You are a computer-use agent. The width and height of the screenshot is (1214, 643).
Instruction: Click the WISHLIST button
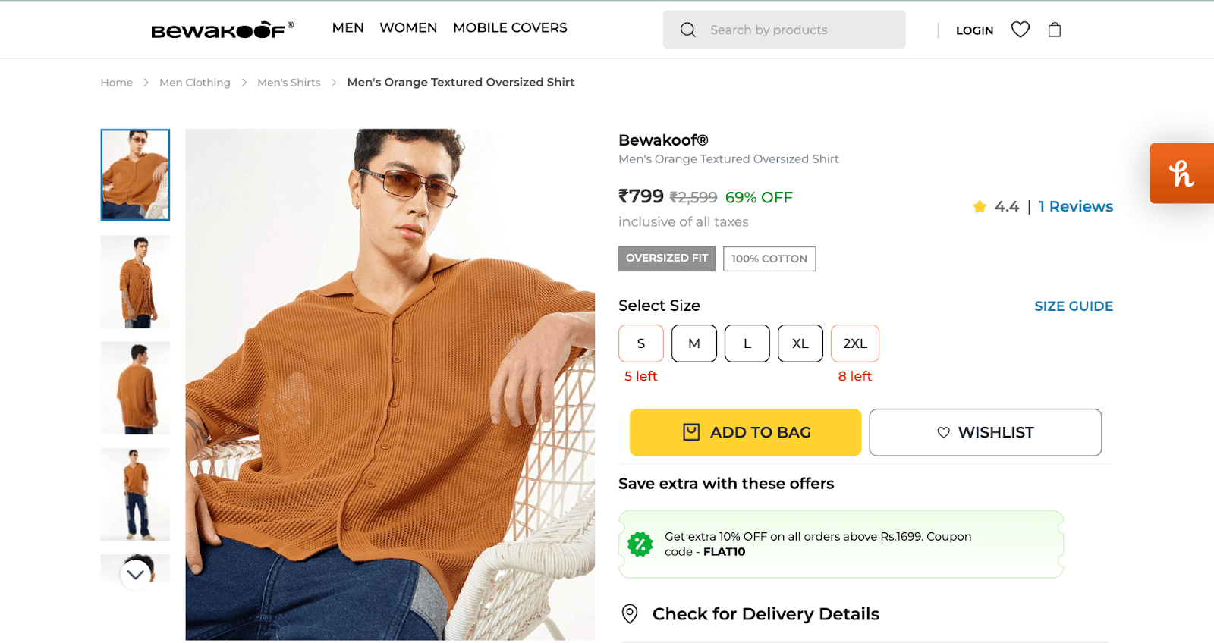(985, 432)
